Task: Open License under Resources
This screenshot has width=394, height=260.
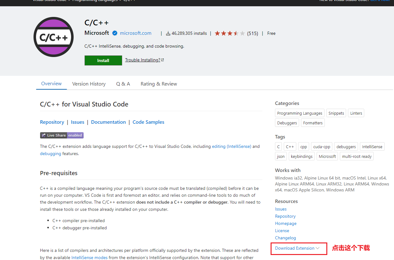Action: coord(282,231)
